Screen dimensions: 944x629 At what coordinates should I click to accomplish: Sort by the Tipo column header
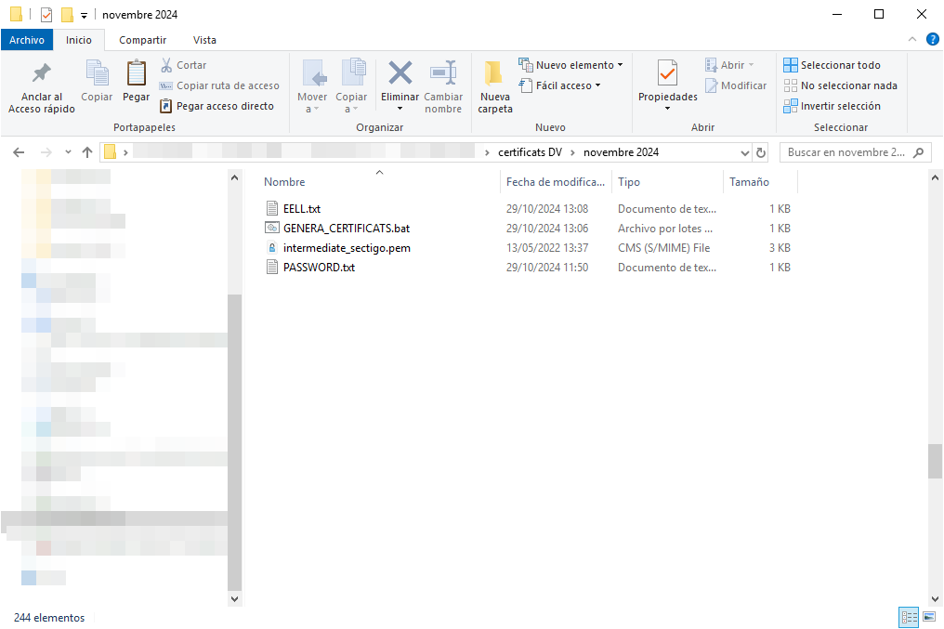click(667, 182)
